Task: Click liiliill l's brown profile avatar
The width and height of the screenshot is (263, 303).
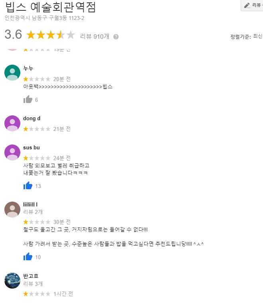Action: (x=12, y=209)
